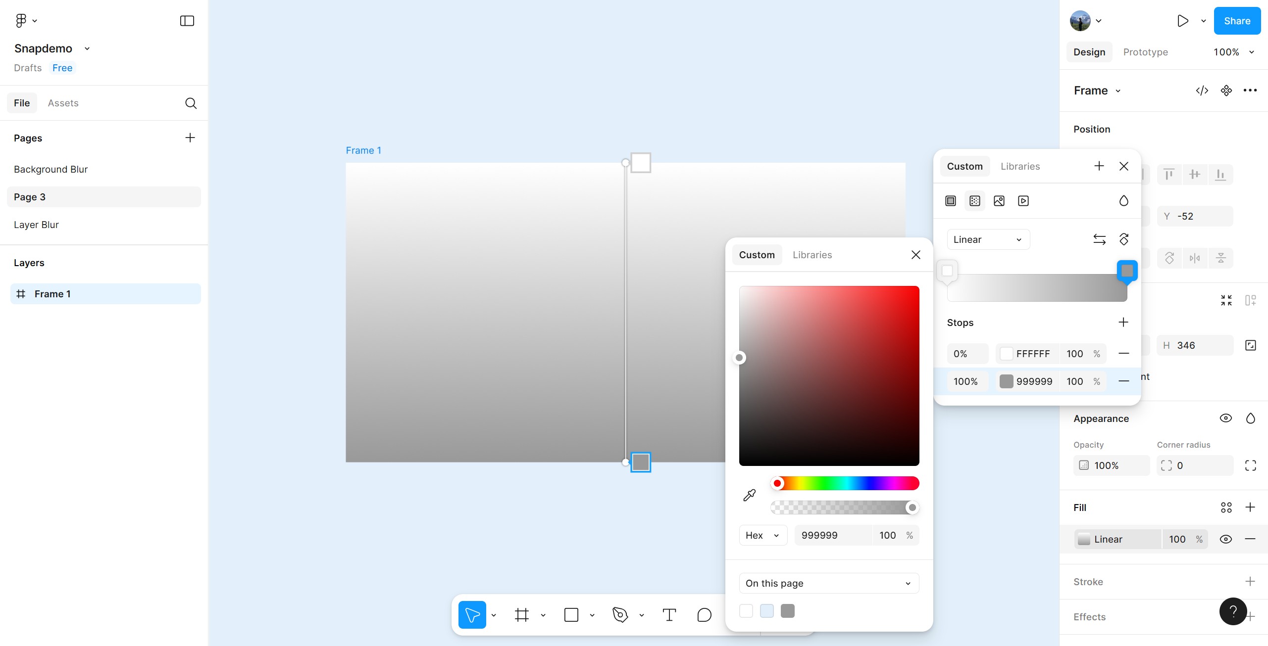Open the 100% zoom dropdown
This screenshot has width=1268, height=646.
(1234, 52)
